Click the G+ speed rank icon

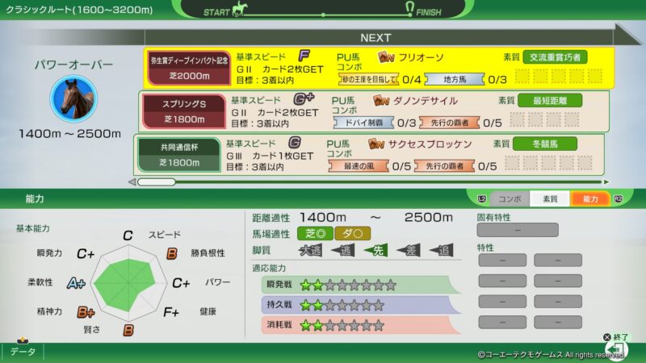click(304, 98)
